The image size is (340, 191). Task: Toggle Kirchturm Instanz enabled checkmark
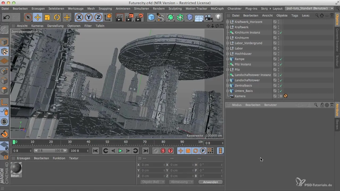(281, 32)
